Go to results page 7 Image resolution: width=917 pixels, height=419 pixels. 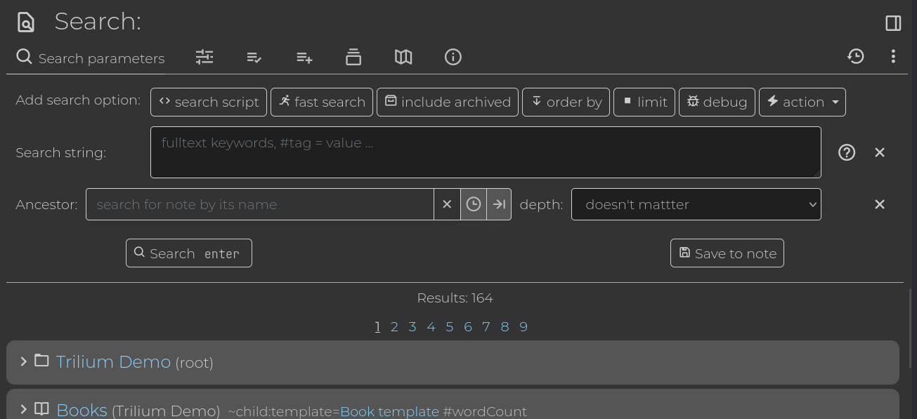point(486,326)
